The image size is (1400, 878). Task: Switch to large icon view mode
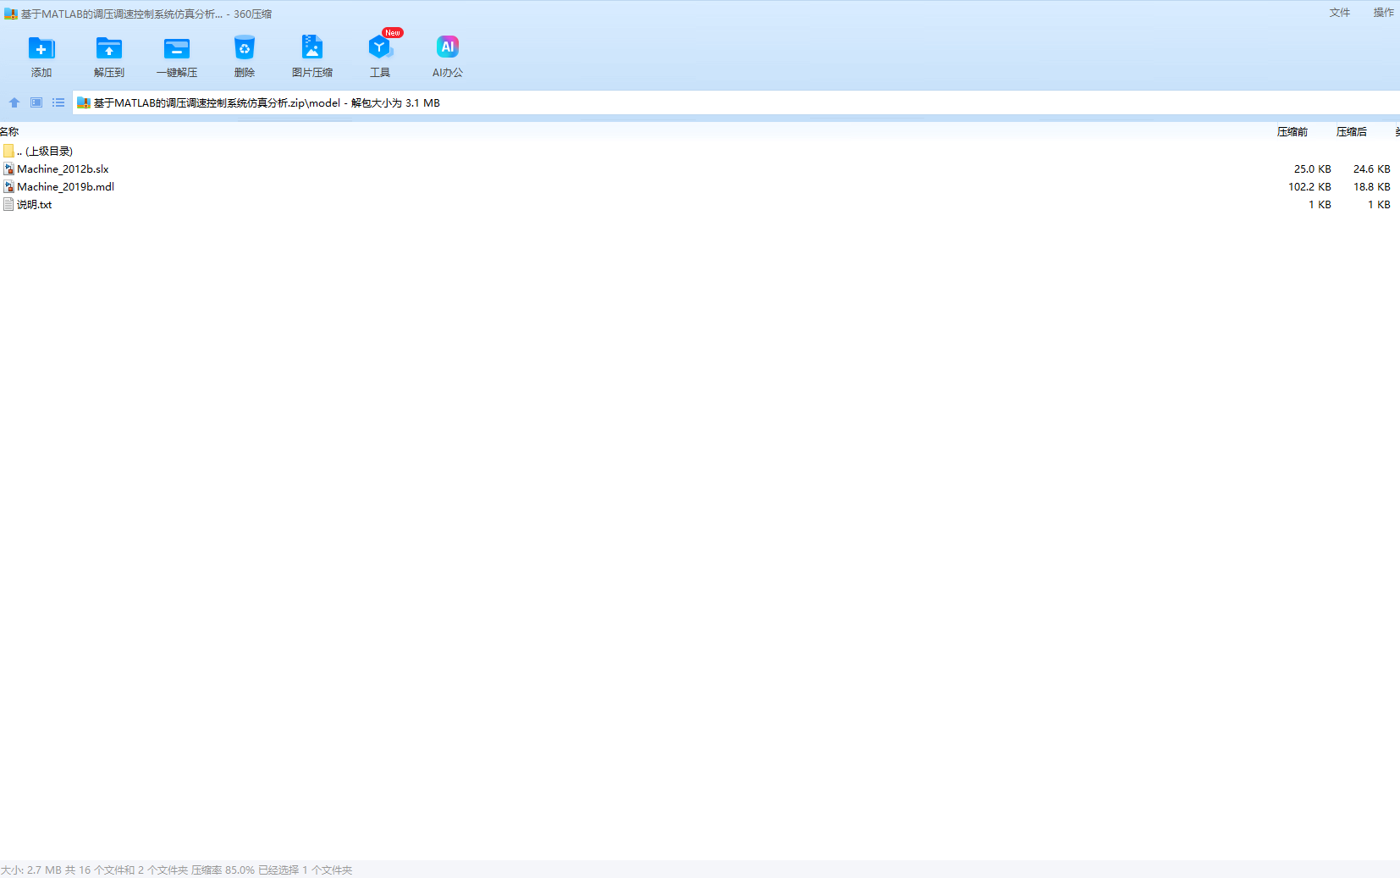(36, 102)
